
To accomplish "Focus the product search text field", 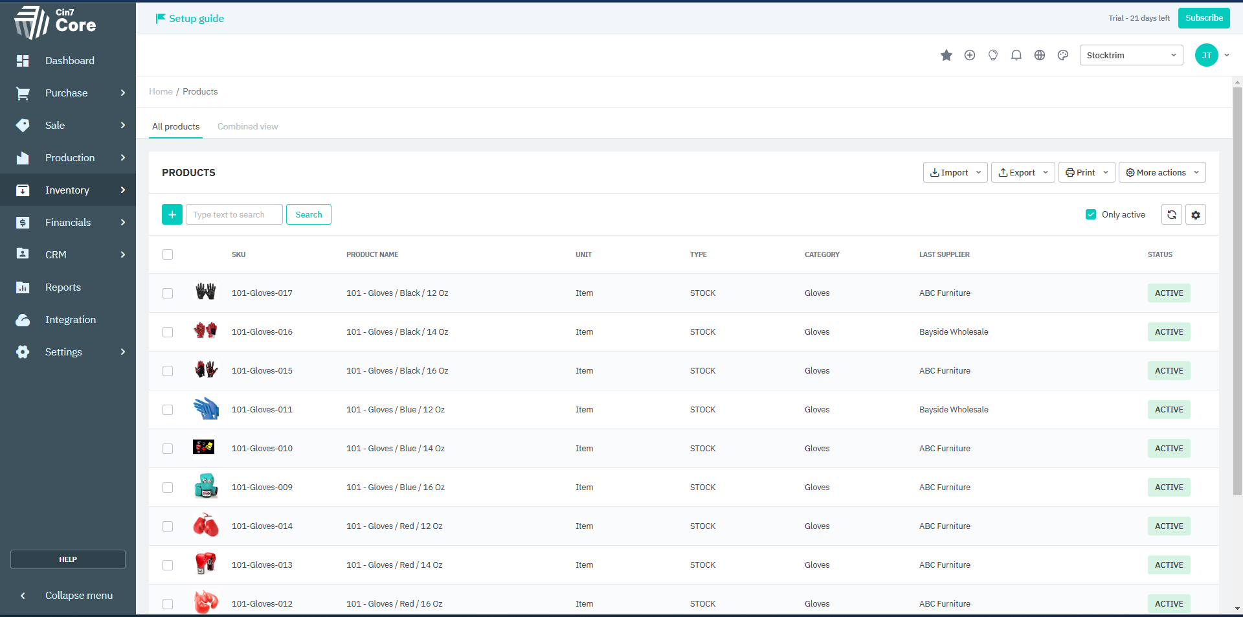I will tap(234, 214).
